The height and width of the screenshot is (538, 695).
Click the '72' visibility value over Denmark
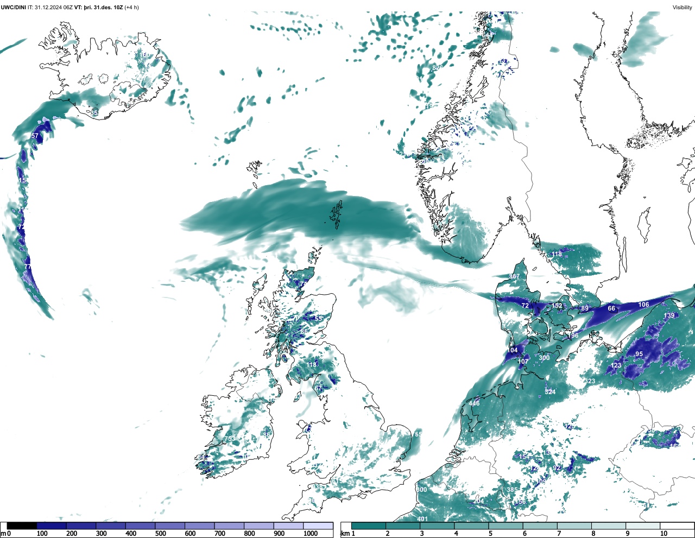(525, 306)
